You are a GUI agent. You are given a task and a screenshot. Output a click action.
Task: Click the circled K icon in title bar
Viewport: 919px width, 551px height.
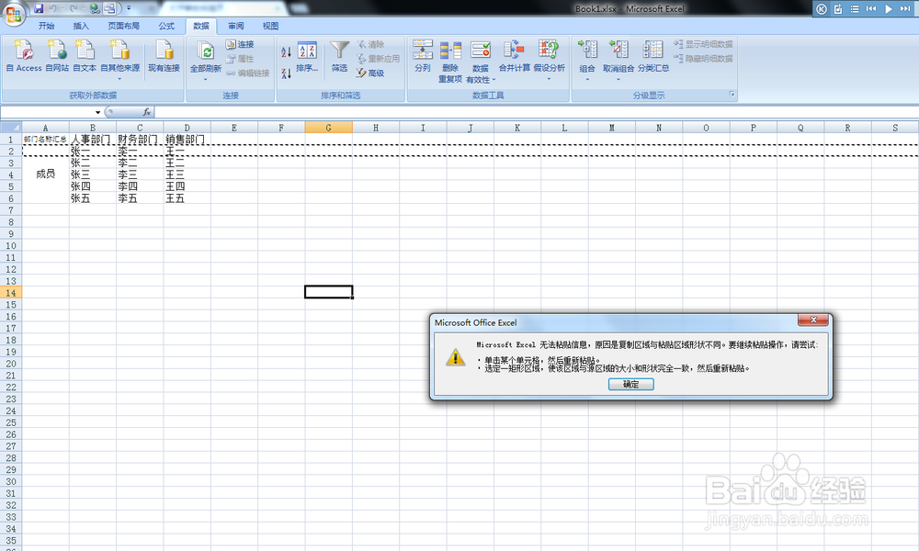point(822,9)
